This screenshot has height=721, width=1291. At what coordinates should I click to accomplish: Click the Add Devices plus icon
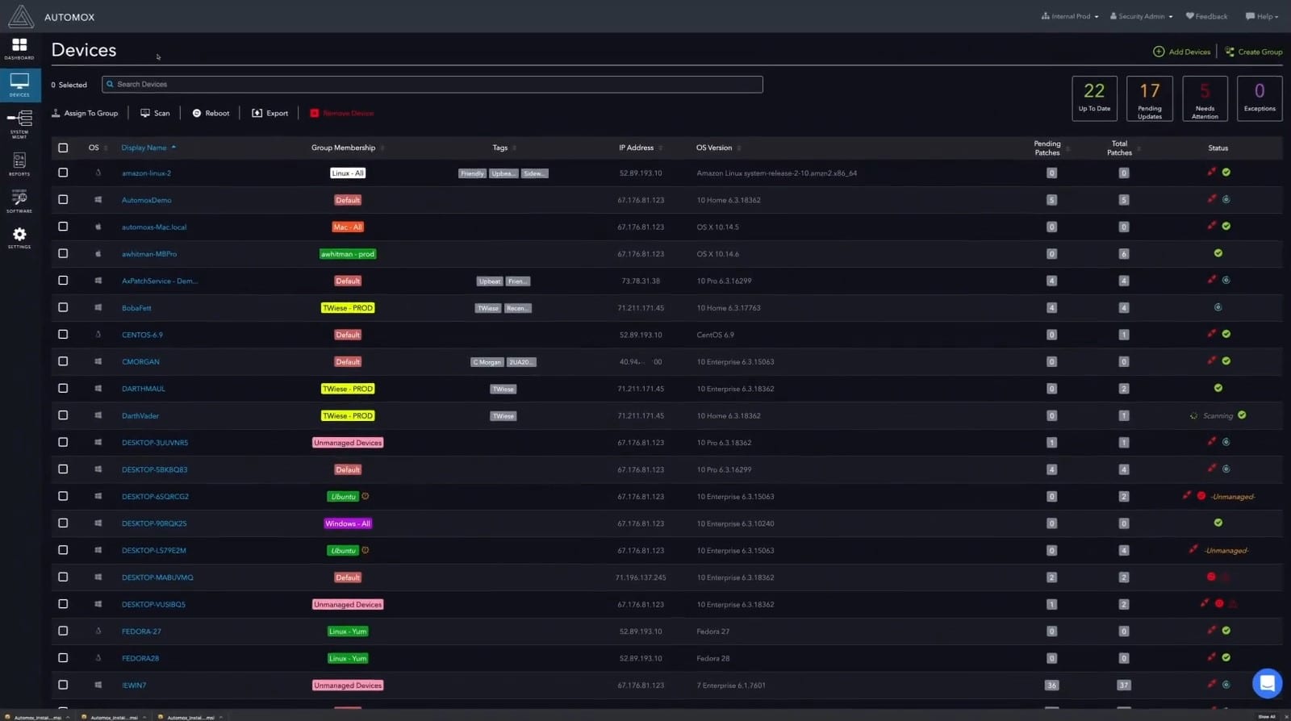point(1159,52)
